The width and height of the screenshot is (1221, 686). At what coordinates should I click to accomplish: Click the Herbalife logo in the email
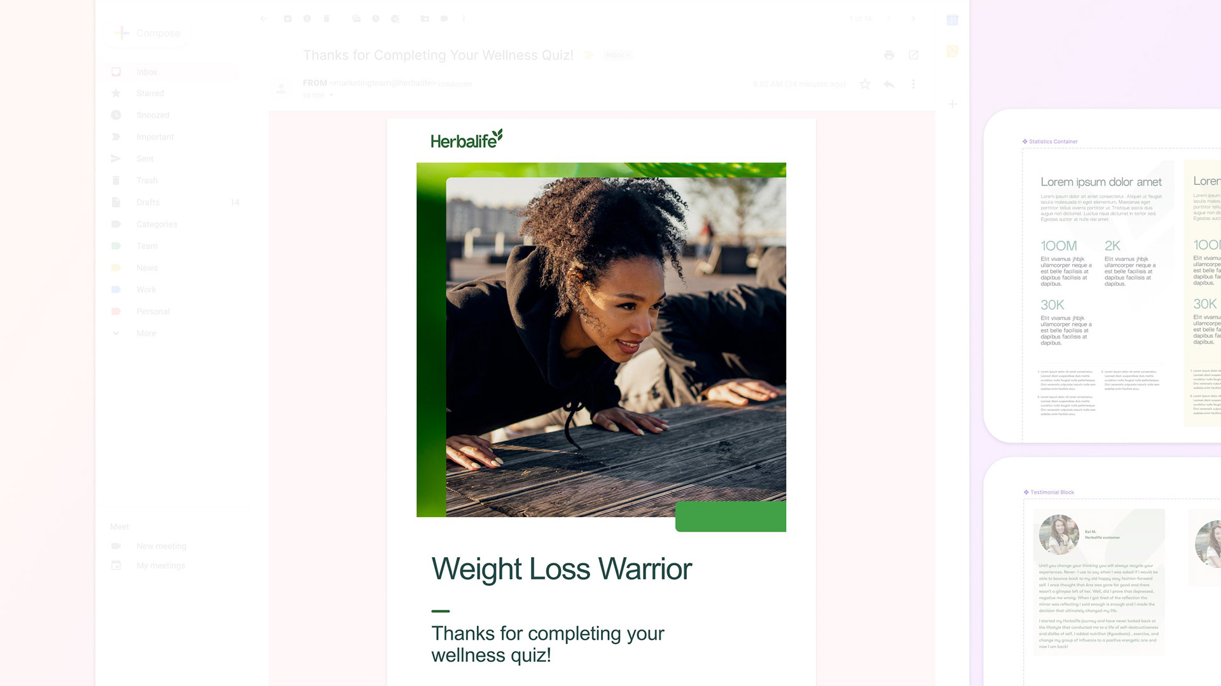click(467, 139)
